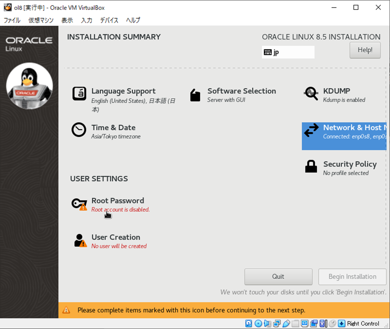Open KDUMP label

pos(337,91)
